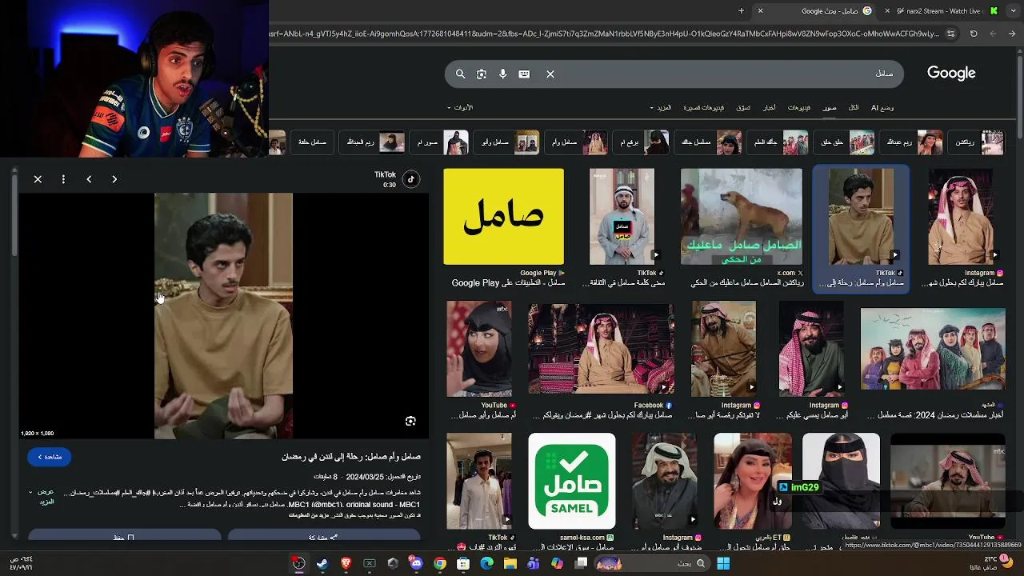Close the image preview panel
The width and height of the screenshot is (1024, 576).
[38, 179]
